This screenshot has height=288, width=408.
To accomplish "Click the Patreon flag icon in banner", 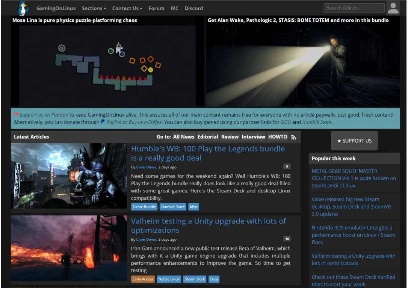I will 16,114.
